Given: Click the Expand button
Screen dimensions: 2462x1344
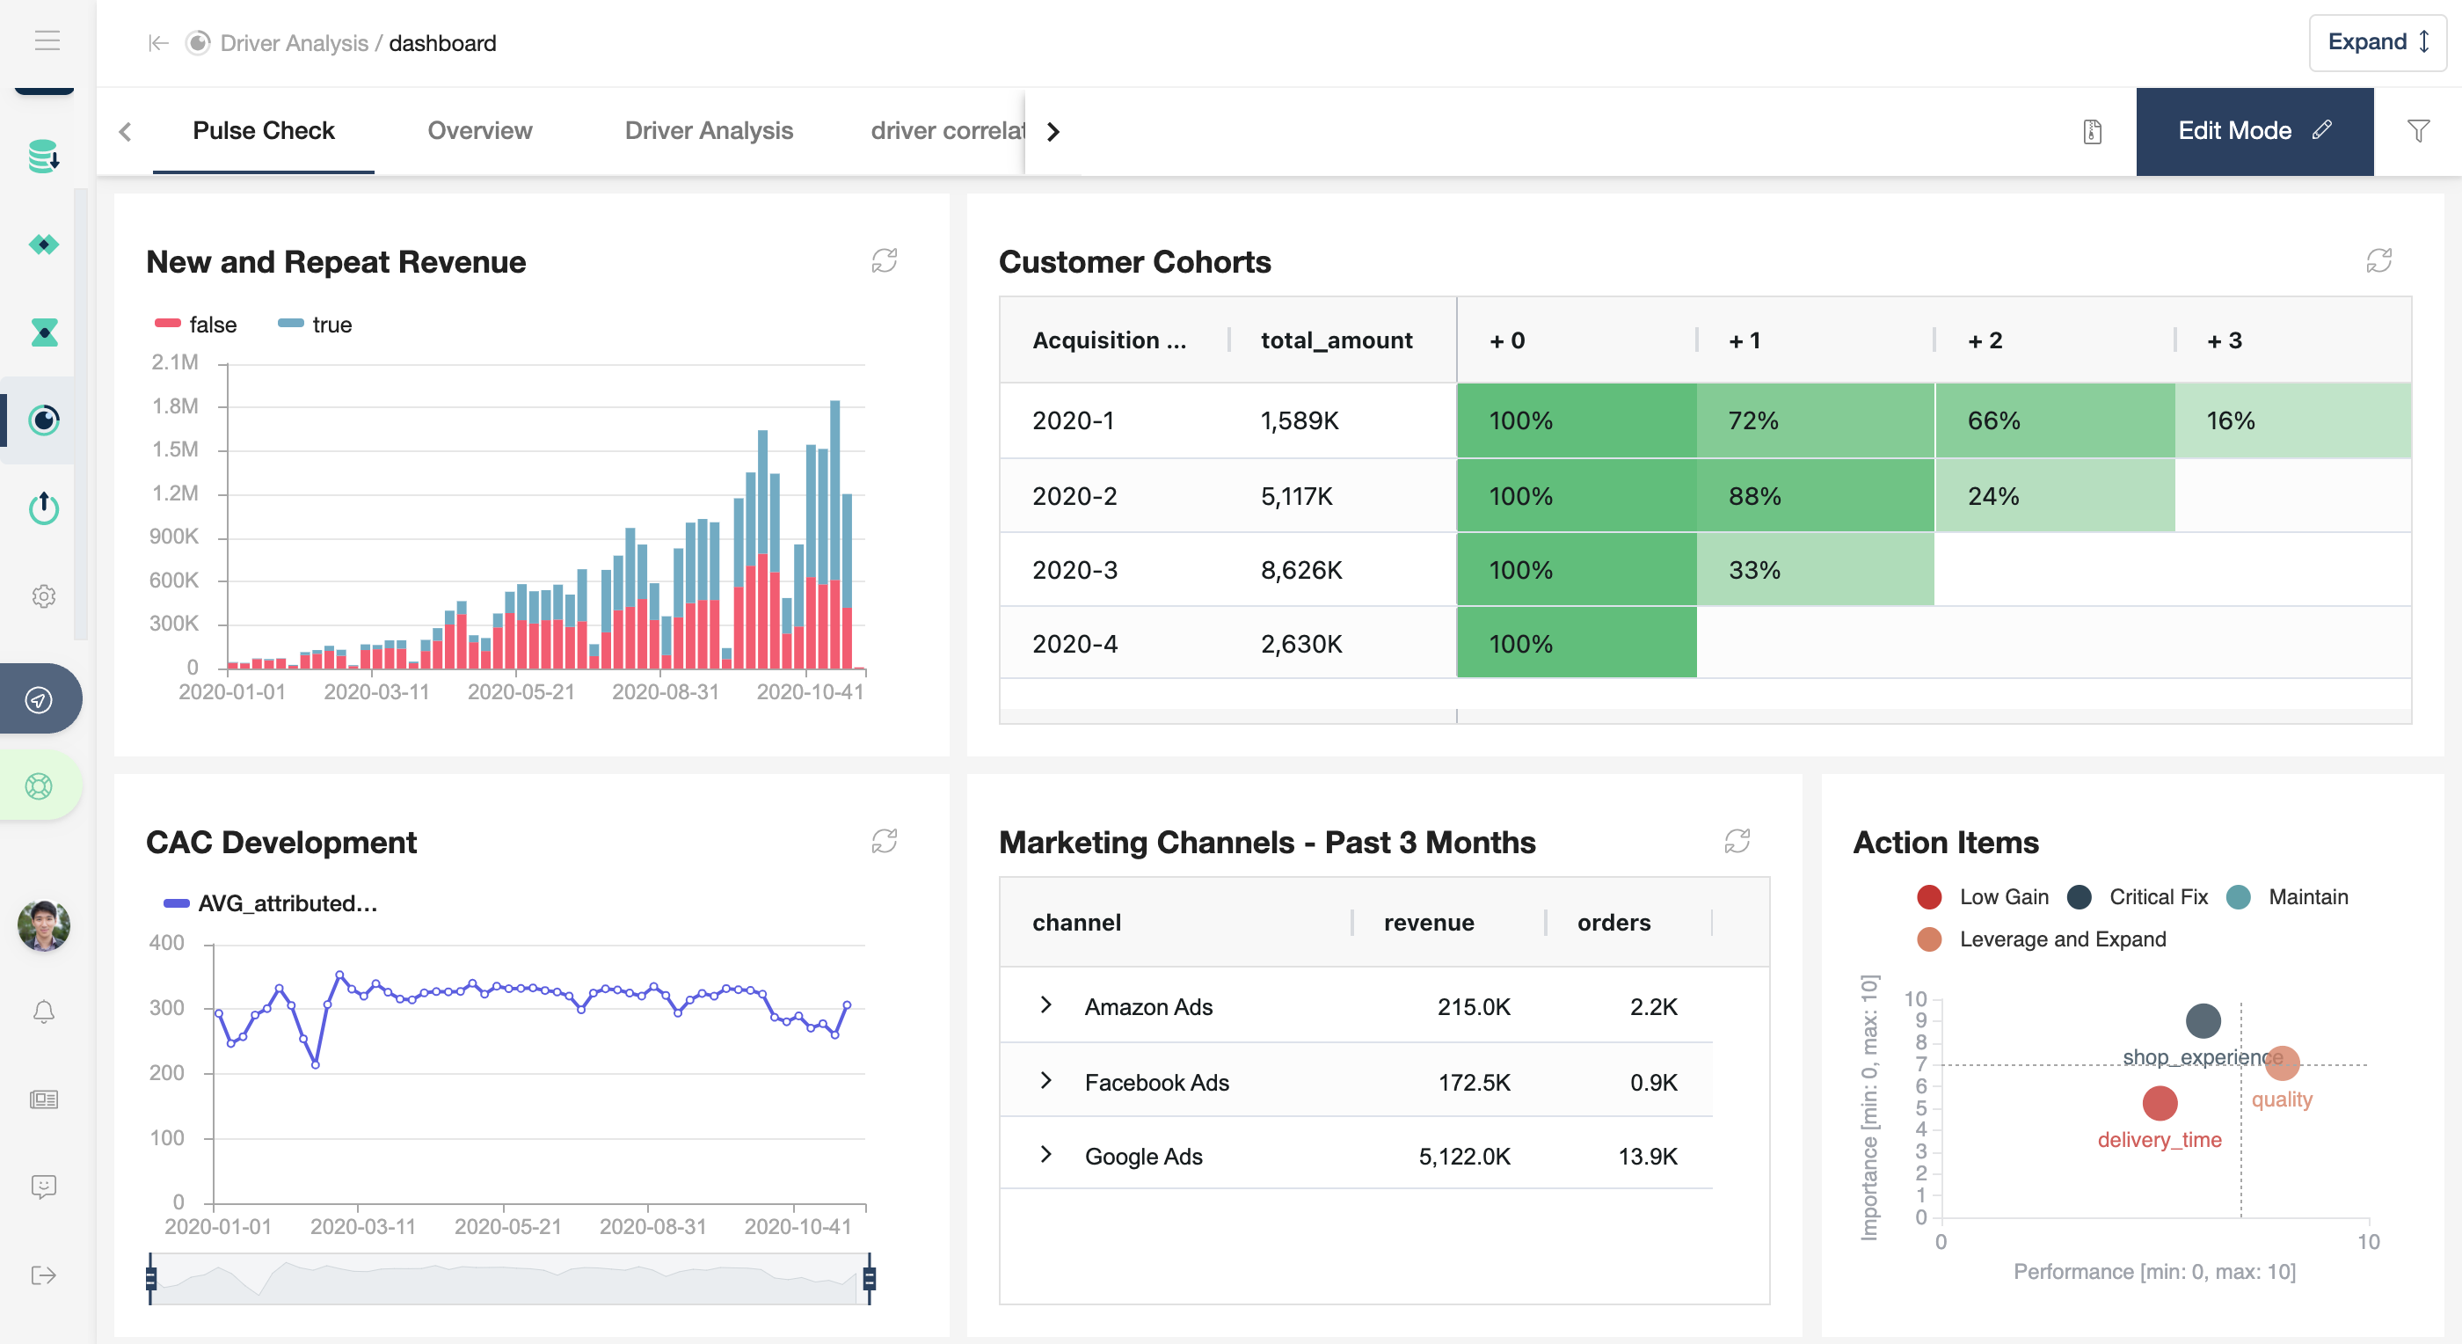Looking at the screenshot, I should coord(2377,42).
